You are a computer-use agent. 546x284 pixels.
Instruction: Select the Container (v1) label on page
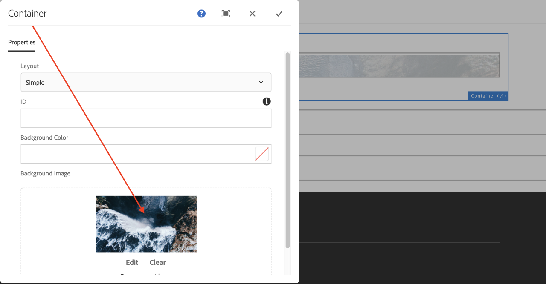488,96
